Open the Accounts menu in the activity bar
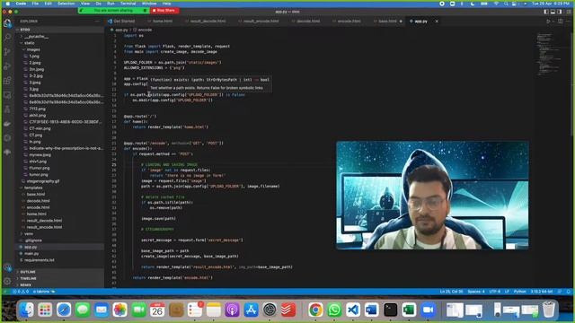The height and width of the screenshot is (323, 575). [7, 267]
